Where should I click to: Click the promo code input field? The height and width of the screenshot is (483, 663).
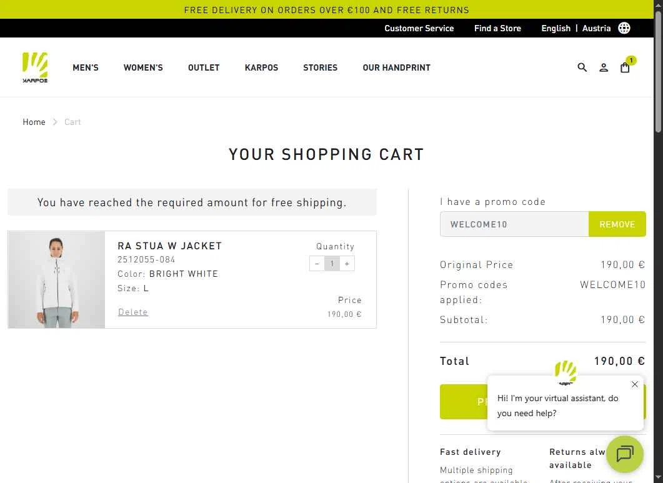coord(514,224)
